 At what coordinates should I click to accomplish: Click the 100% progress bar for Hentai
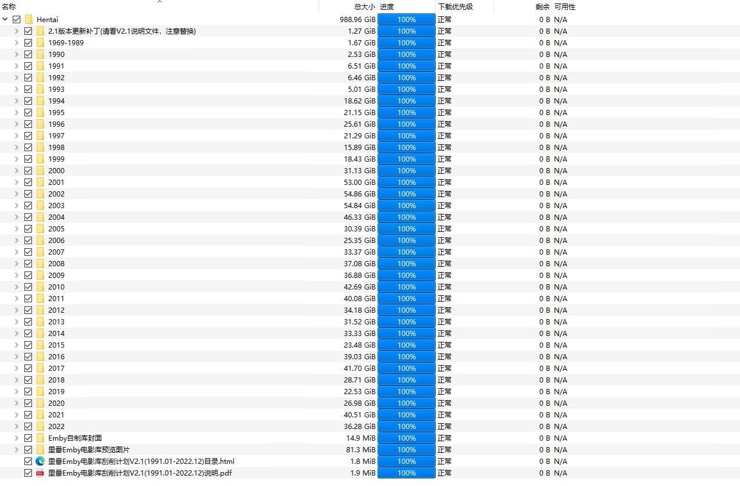pos(407,19)
